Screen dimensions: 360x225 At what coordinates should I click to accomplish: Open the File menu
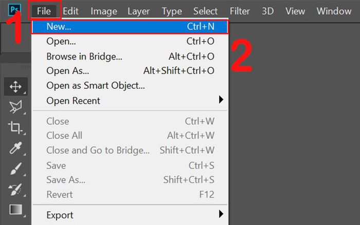coord(44,11)
